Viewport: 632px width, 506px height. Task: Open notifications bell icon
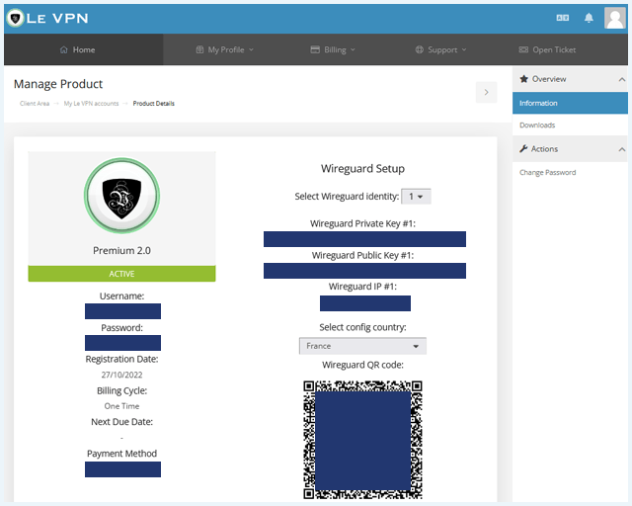coord(589,18)
